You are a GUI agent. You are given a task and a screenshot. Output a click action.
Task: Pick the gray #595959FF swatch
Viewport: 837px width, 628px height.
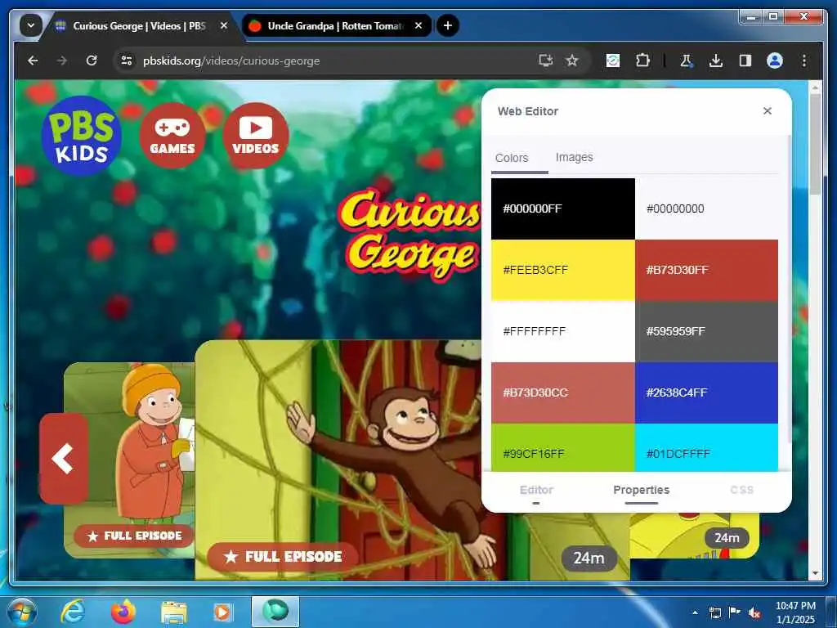(707, 332)
